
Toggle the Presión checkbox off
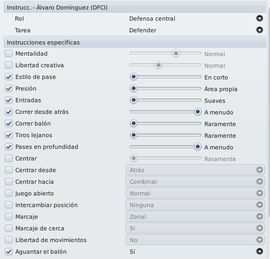pyautogui.click(x=8, y=88)
